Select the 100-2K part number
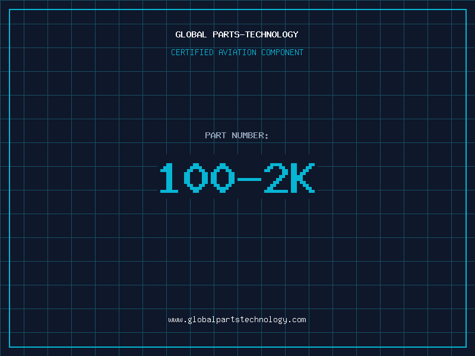Image resolution: width=475 pixels, height=356 pixels. tap(237, 178)
